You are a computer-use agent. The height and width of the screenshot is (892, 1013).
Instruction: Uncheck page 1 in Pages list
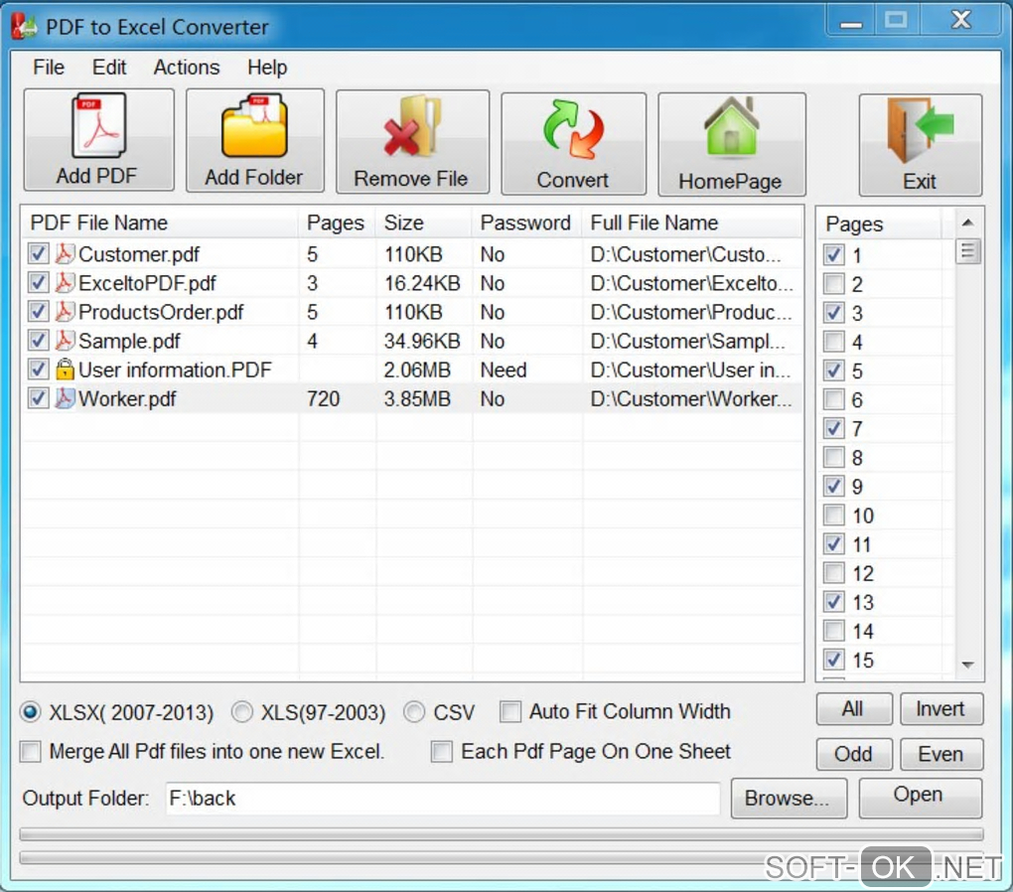[834, 254]
